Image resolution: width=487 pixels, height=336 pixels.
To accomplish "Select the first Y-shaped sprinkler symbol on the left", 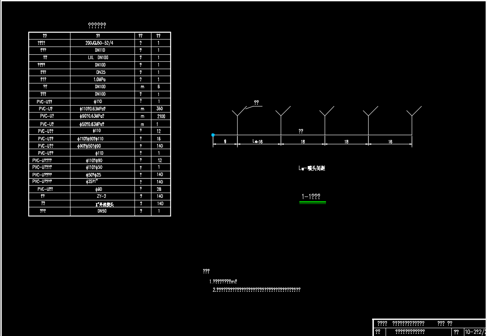I will [237, 112].
